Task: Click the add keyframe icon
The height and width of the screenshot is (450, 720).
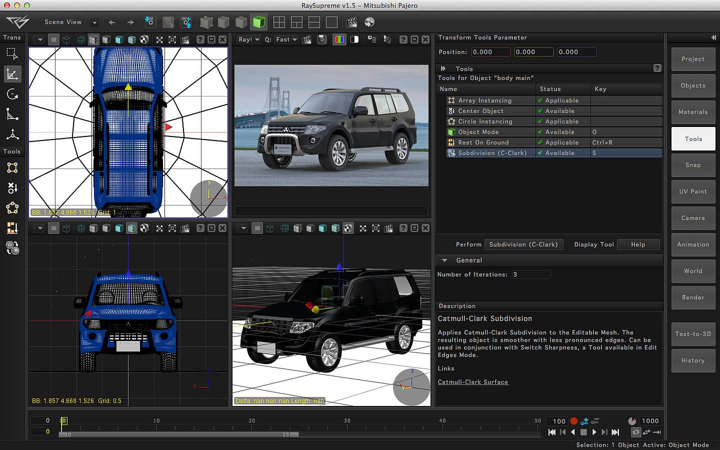Action: tap(584, 421)
